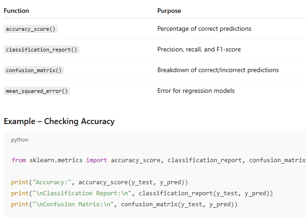Click classification_report in the import statement

pos(205,160)
